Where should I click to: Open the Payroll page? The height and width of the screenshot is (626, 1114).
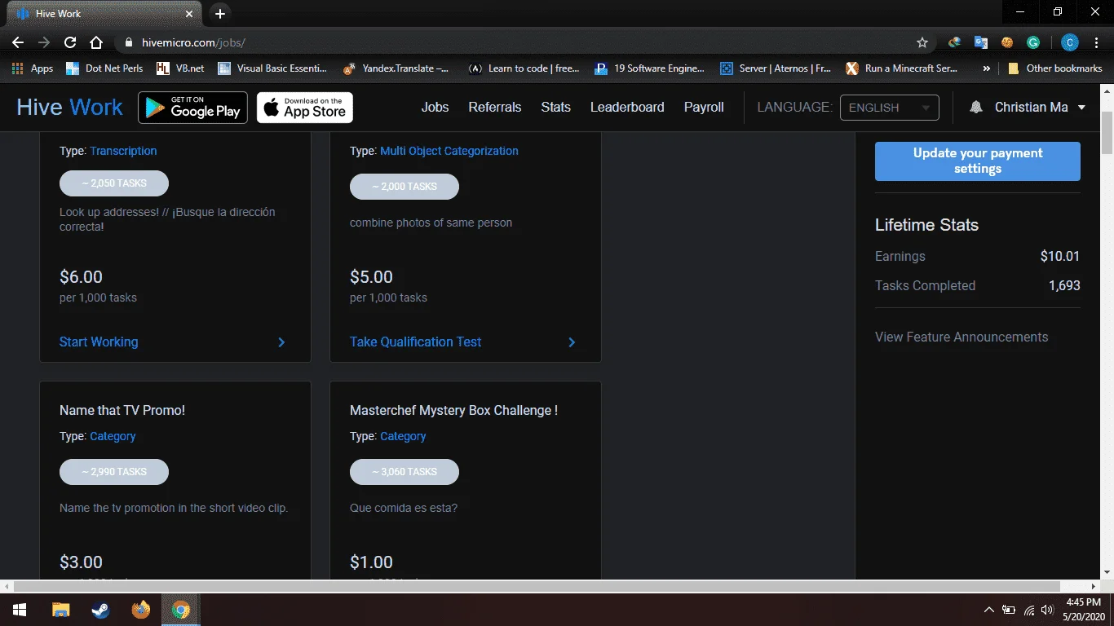click(704, 107)
